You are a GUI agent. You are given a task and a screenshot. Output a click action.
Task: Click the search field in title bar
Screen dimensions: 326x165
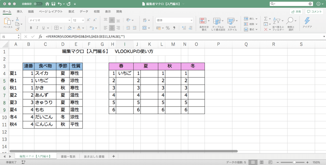click(x=291, y=4)
